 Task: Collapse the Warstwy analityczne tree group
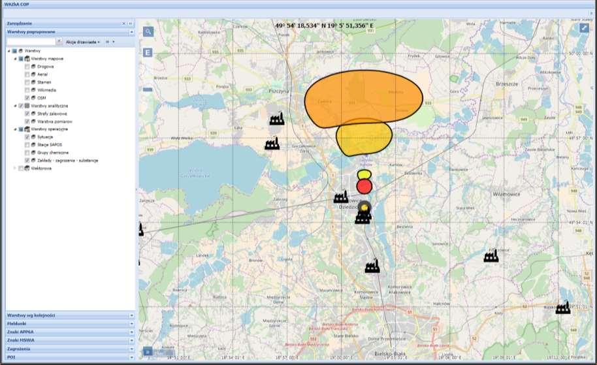pyautogui.click(x=16, y=106)
